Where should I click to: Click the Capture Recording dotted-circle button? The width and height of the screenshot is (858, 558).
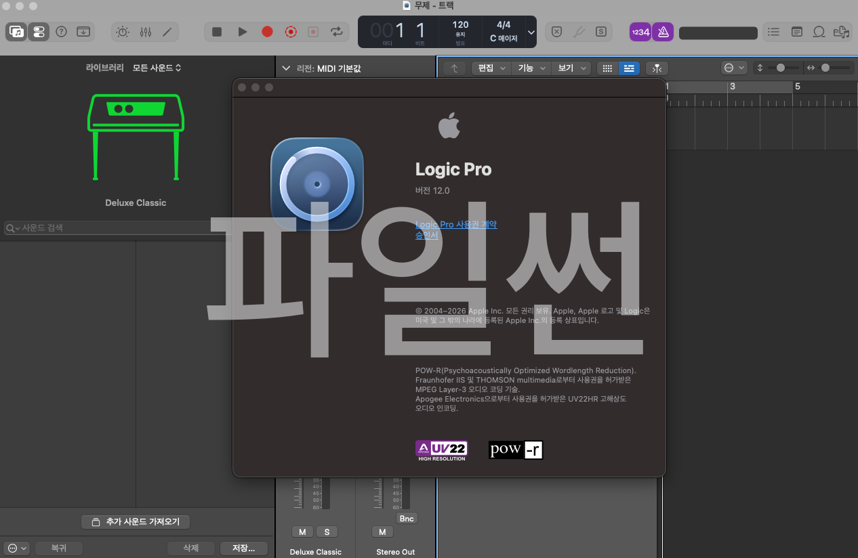291,32
